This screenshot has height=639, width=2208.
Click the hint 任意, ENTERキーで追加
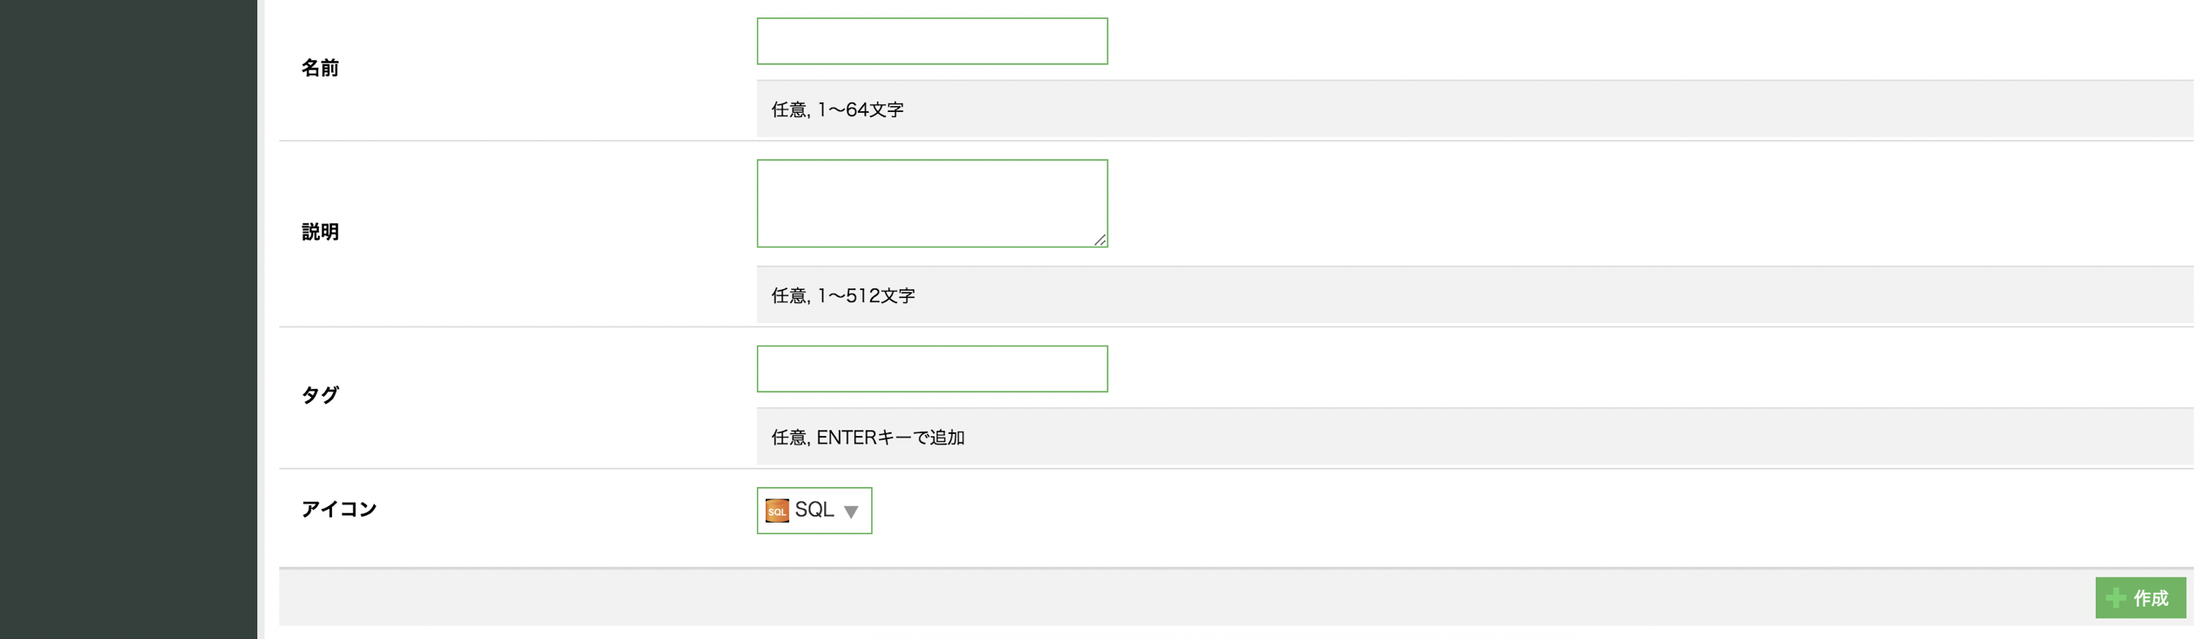pos(868,437)
